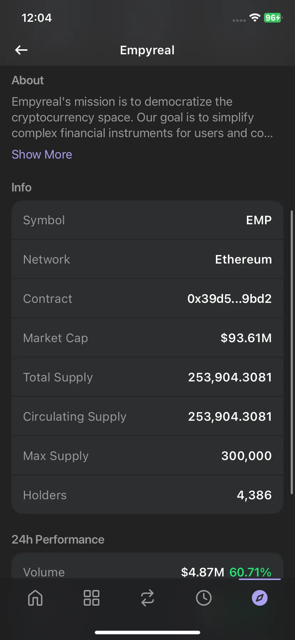Tap the Volume 60.71% change value
Image resolution: width=295 pixels, height=640 pixels.
[250, 572]
